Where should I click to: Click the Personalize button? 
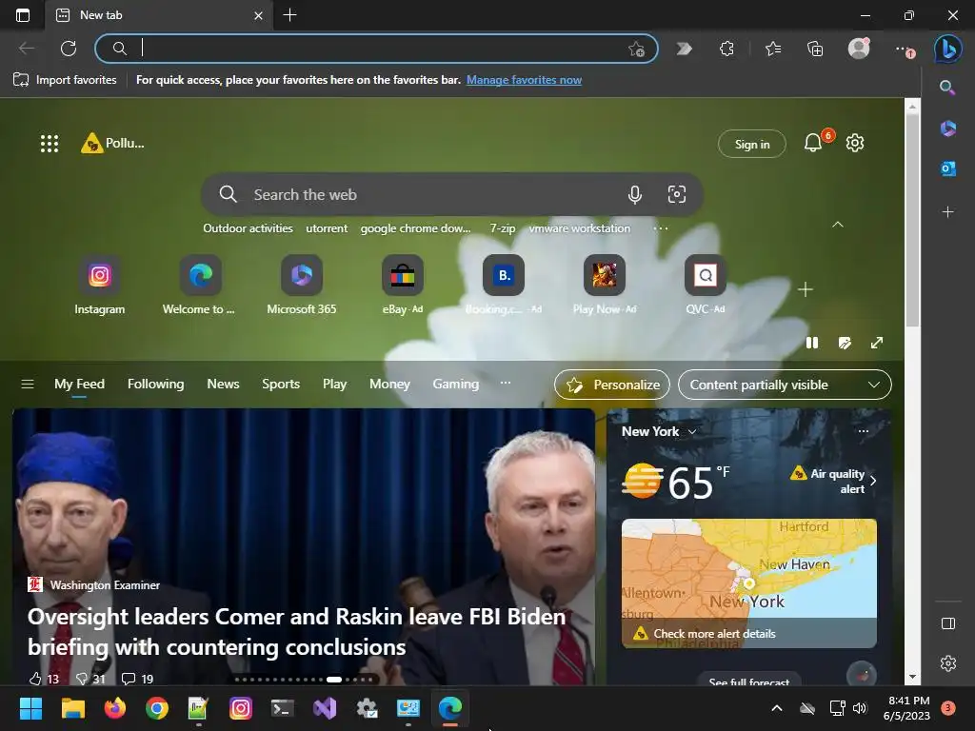[x=612, y=385]
